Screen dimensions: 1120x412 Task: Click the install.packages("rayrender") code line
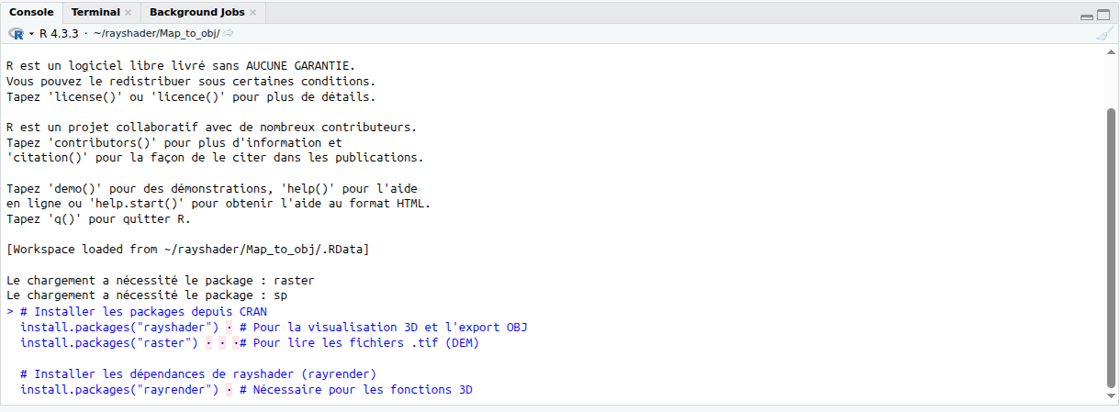point(119,390)
